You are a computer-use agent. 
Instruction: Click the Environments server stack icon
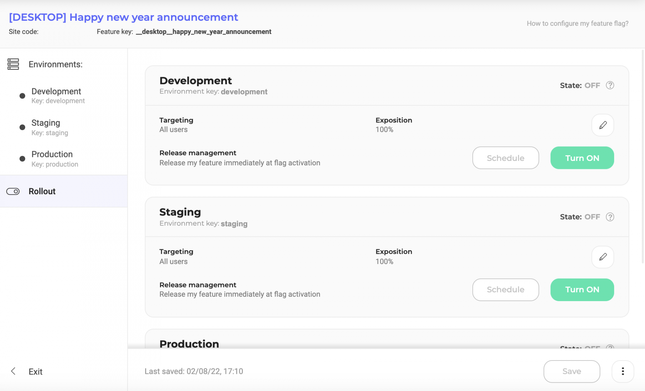click(x=13, y=64)
